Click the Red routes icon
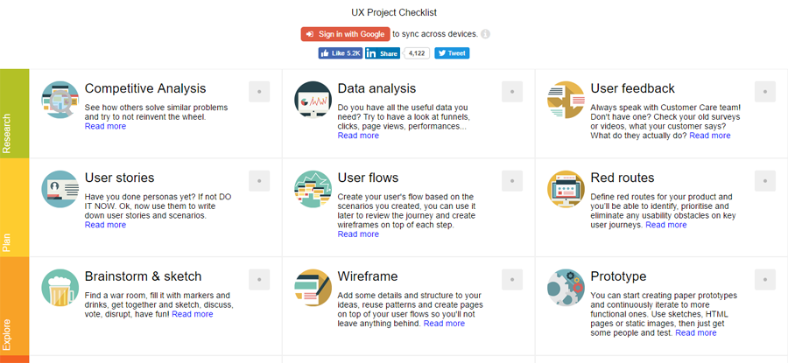Image resolution: width=788 pixels, height=363 pixels. pos(566,189)
